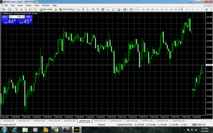The height and width of the screenshot is (133, 213).
Task: Decrease trade volume with down arrow
Action: point(11,17)
